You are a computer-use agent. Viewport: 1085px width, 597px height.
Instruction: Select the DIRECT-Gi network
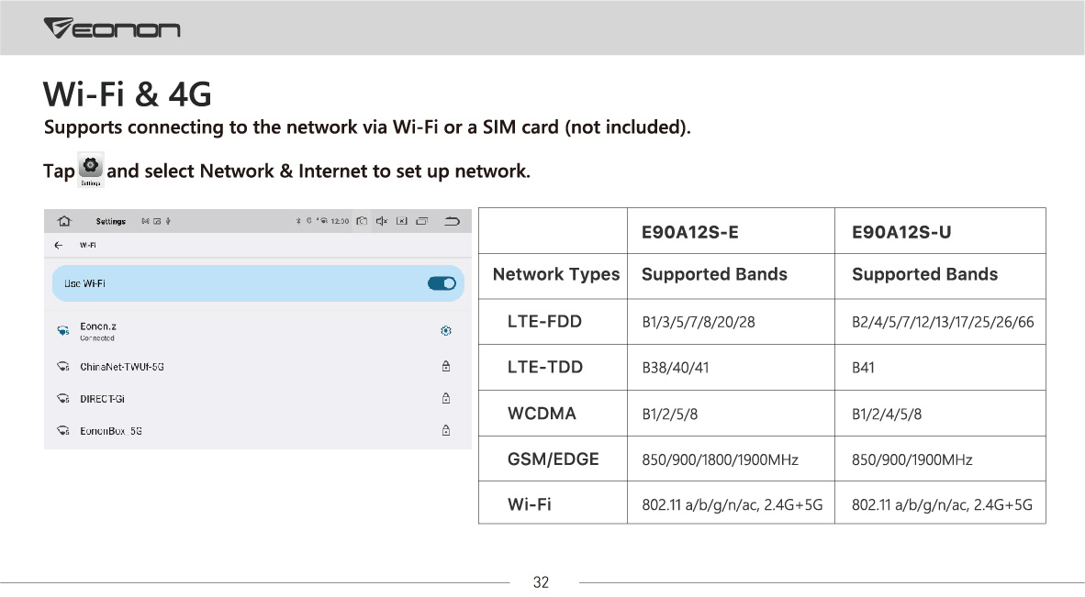click(257, 399)
